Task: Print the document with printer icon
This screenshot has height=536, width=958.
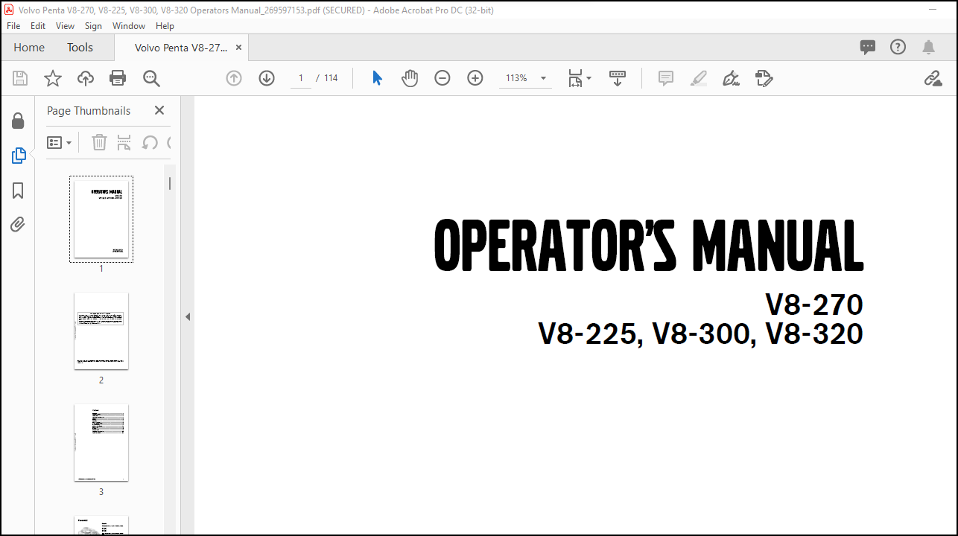Action: tap(118, 78)
